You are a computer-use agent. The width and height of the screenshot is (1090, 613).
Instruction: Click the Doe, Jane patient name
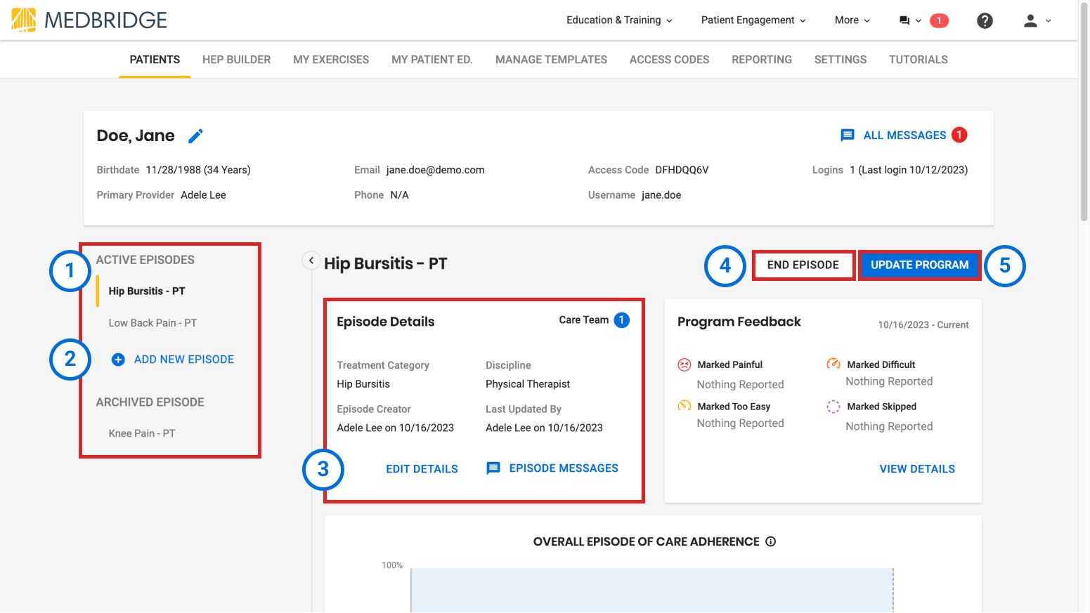pyautogui.click(x=136, y=136)
